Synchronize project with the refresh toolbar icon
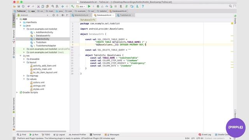 (x=23, y=6)
